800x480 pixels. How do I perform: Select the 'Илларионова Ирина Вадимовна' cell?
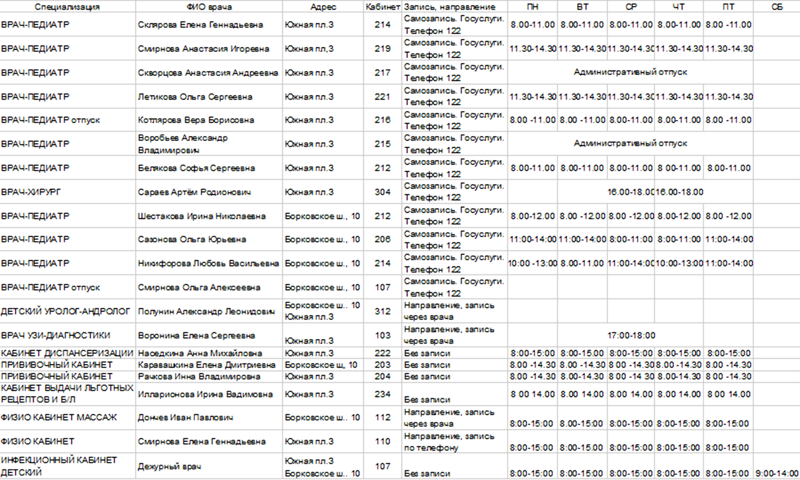(x=205, y=394)
